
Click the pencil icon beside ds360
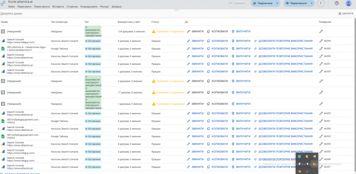(321, 49)
